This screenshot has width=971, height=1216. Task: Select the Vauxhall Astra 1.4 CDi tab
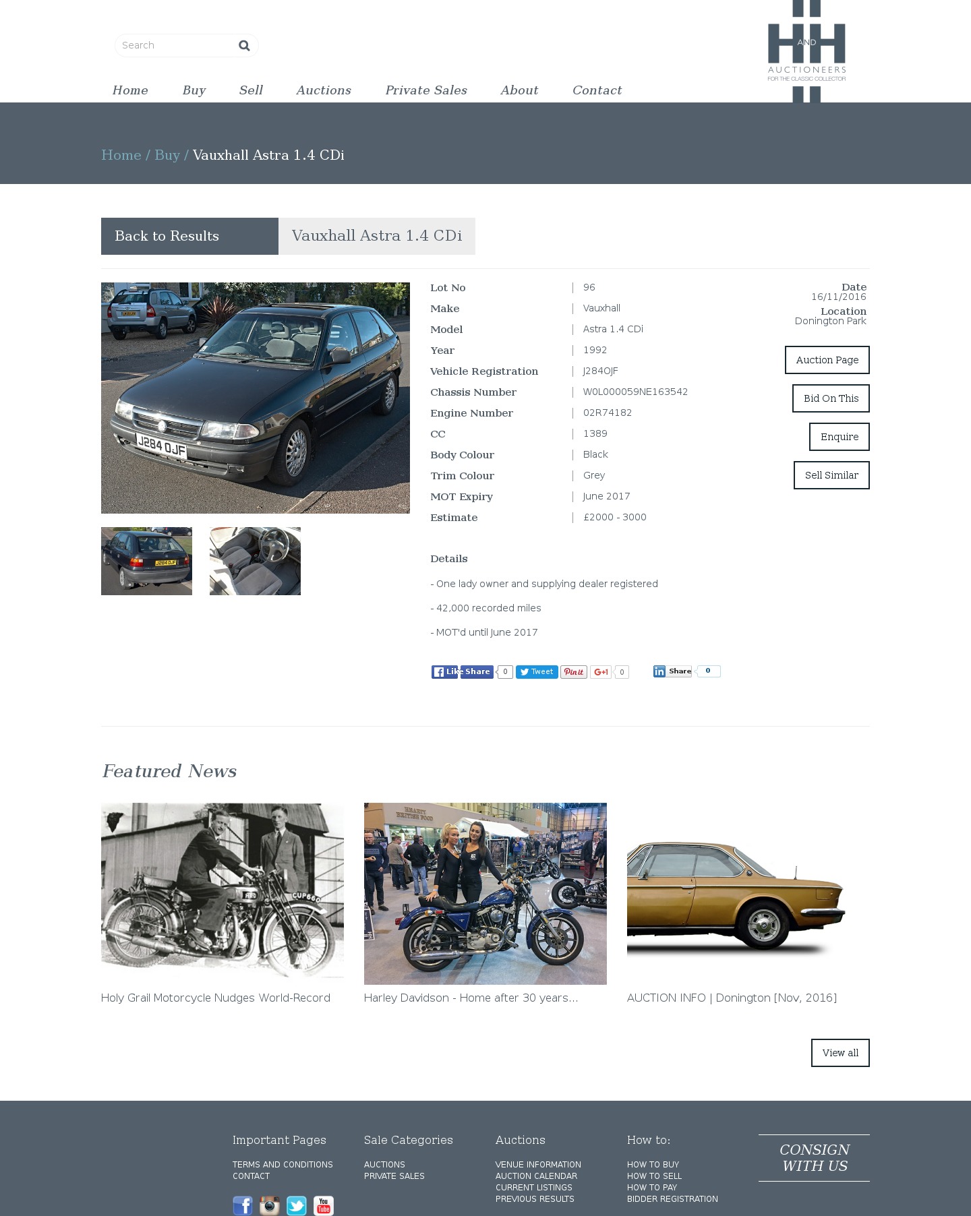(x=377, y=236)
